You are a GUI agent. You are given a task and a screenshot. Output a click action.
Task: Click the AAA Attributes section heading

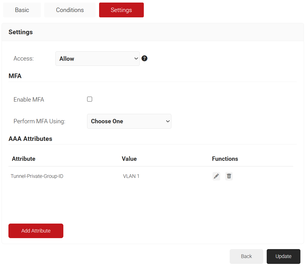30,139
